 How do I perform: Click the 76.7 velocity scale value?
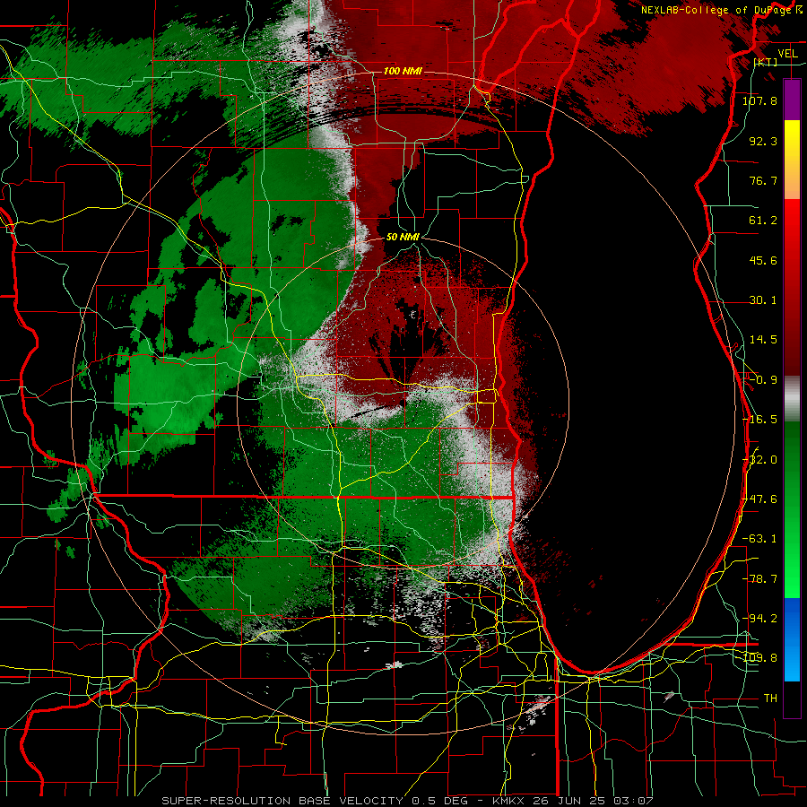click(x=763, y=180)
